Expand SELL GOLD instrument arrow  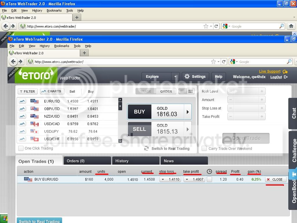click(x=188, y=129)
